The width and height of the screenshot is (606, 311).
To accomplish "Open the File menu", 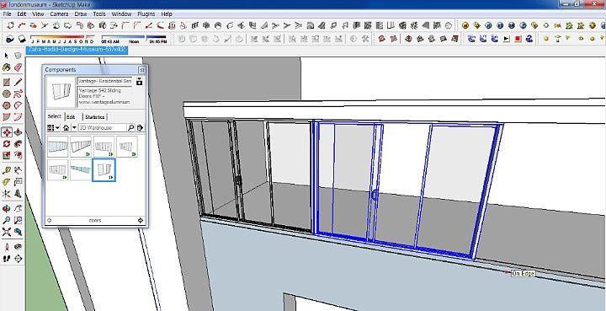I will click(x=7, y=14).
